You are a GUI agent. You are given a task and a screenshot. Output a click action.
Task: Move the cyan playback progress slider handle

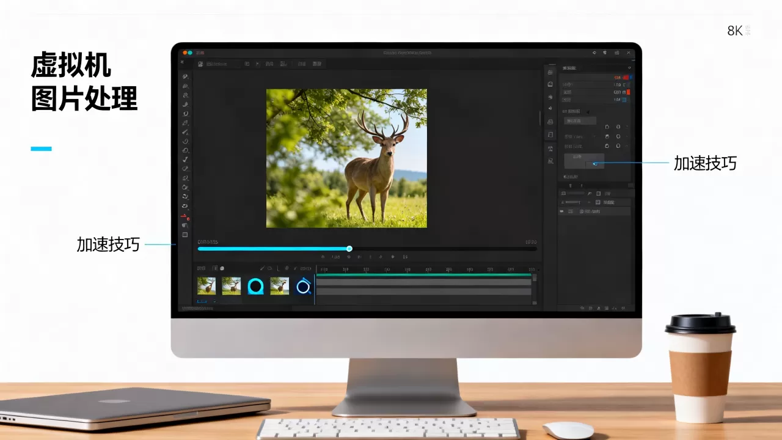[349, 249]
